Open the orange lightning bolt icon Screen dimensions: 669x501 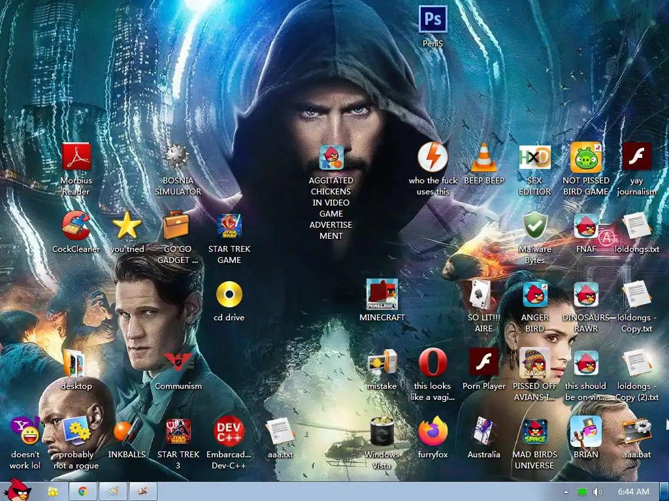(432, 157)
